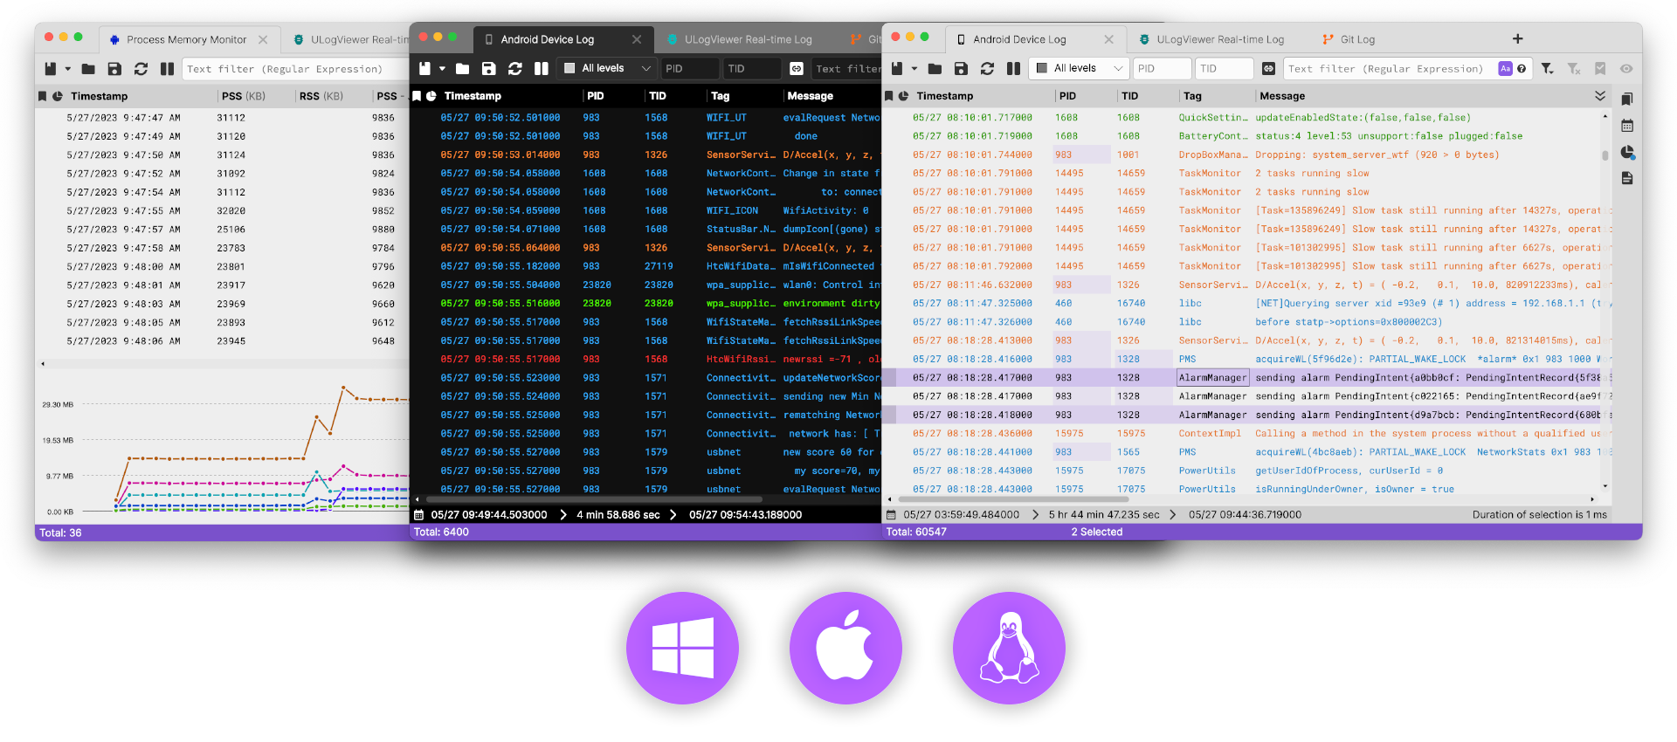
Task: Open the predefined text filters funnel icon
Action: pos(1548,69)
